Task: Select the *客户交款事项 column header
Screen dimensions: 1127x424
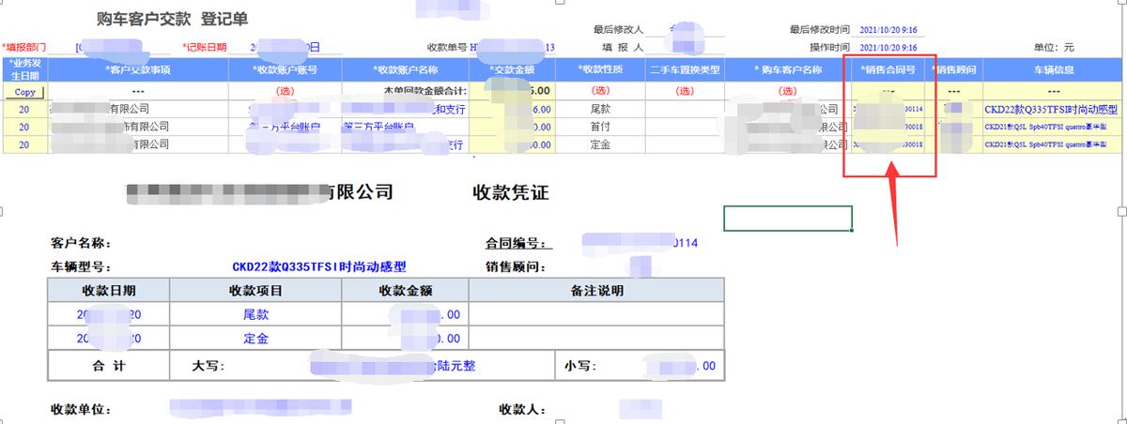Action: click(x=138, y=70)
